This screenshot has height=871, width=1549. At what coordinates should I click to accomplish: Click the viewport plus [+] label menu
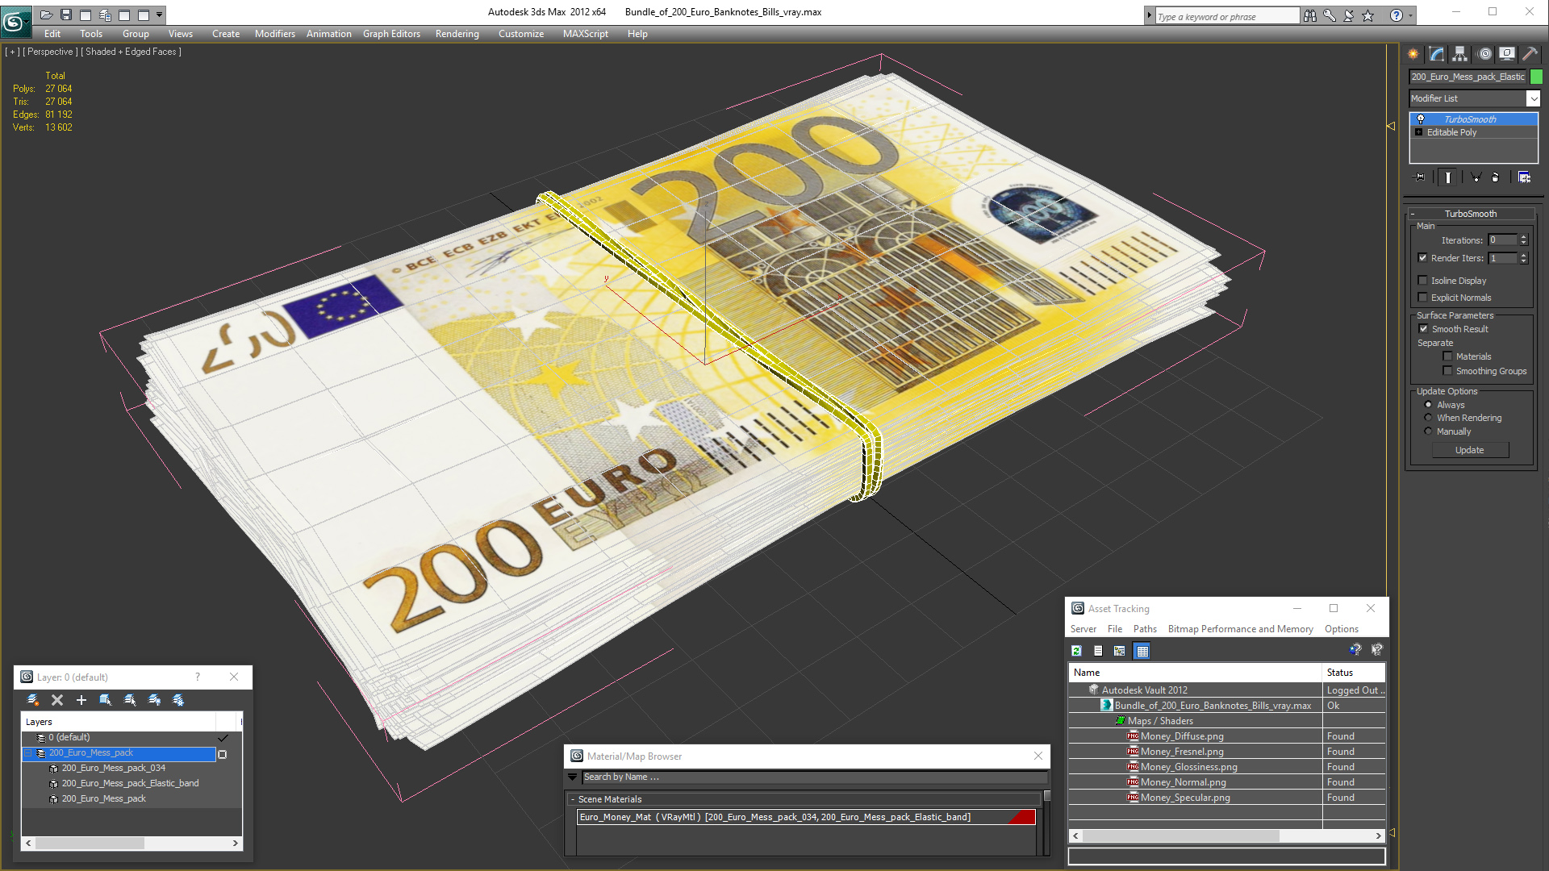pos(12,52)
